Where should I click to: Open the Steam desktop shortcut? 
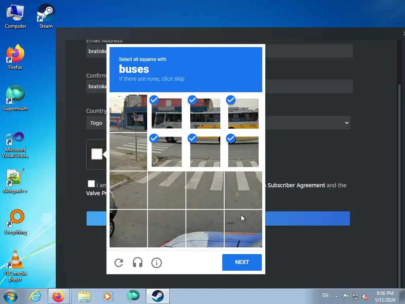point(46,16)
